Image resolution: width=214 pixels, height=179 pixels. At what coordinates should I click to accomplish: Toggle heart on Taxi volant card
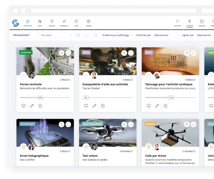point(124,124)
